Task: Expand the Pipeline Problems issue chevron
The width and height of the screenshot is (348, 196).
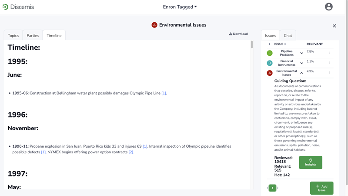Action: pos(301,53)
